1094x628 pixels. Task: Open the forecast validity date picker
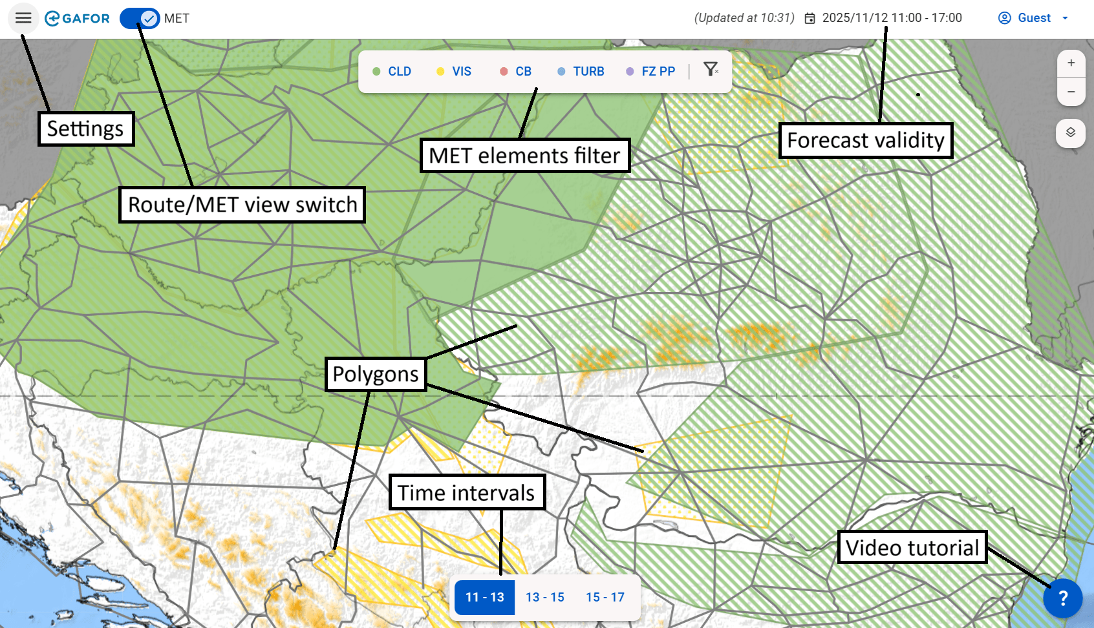pos(892,18)
